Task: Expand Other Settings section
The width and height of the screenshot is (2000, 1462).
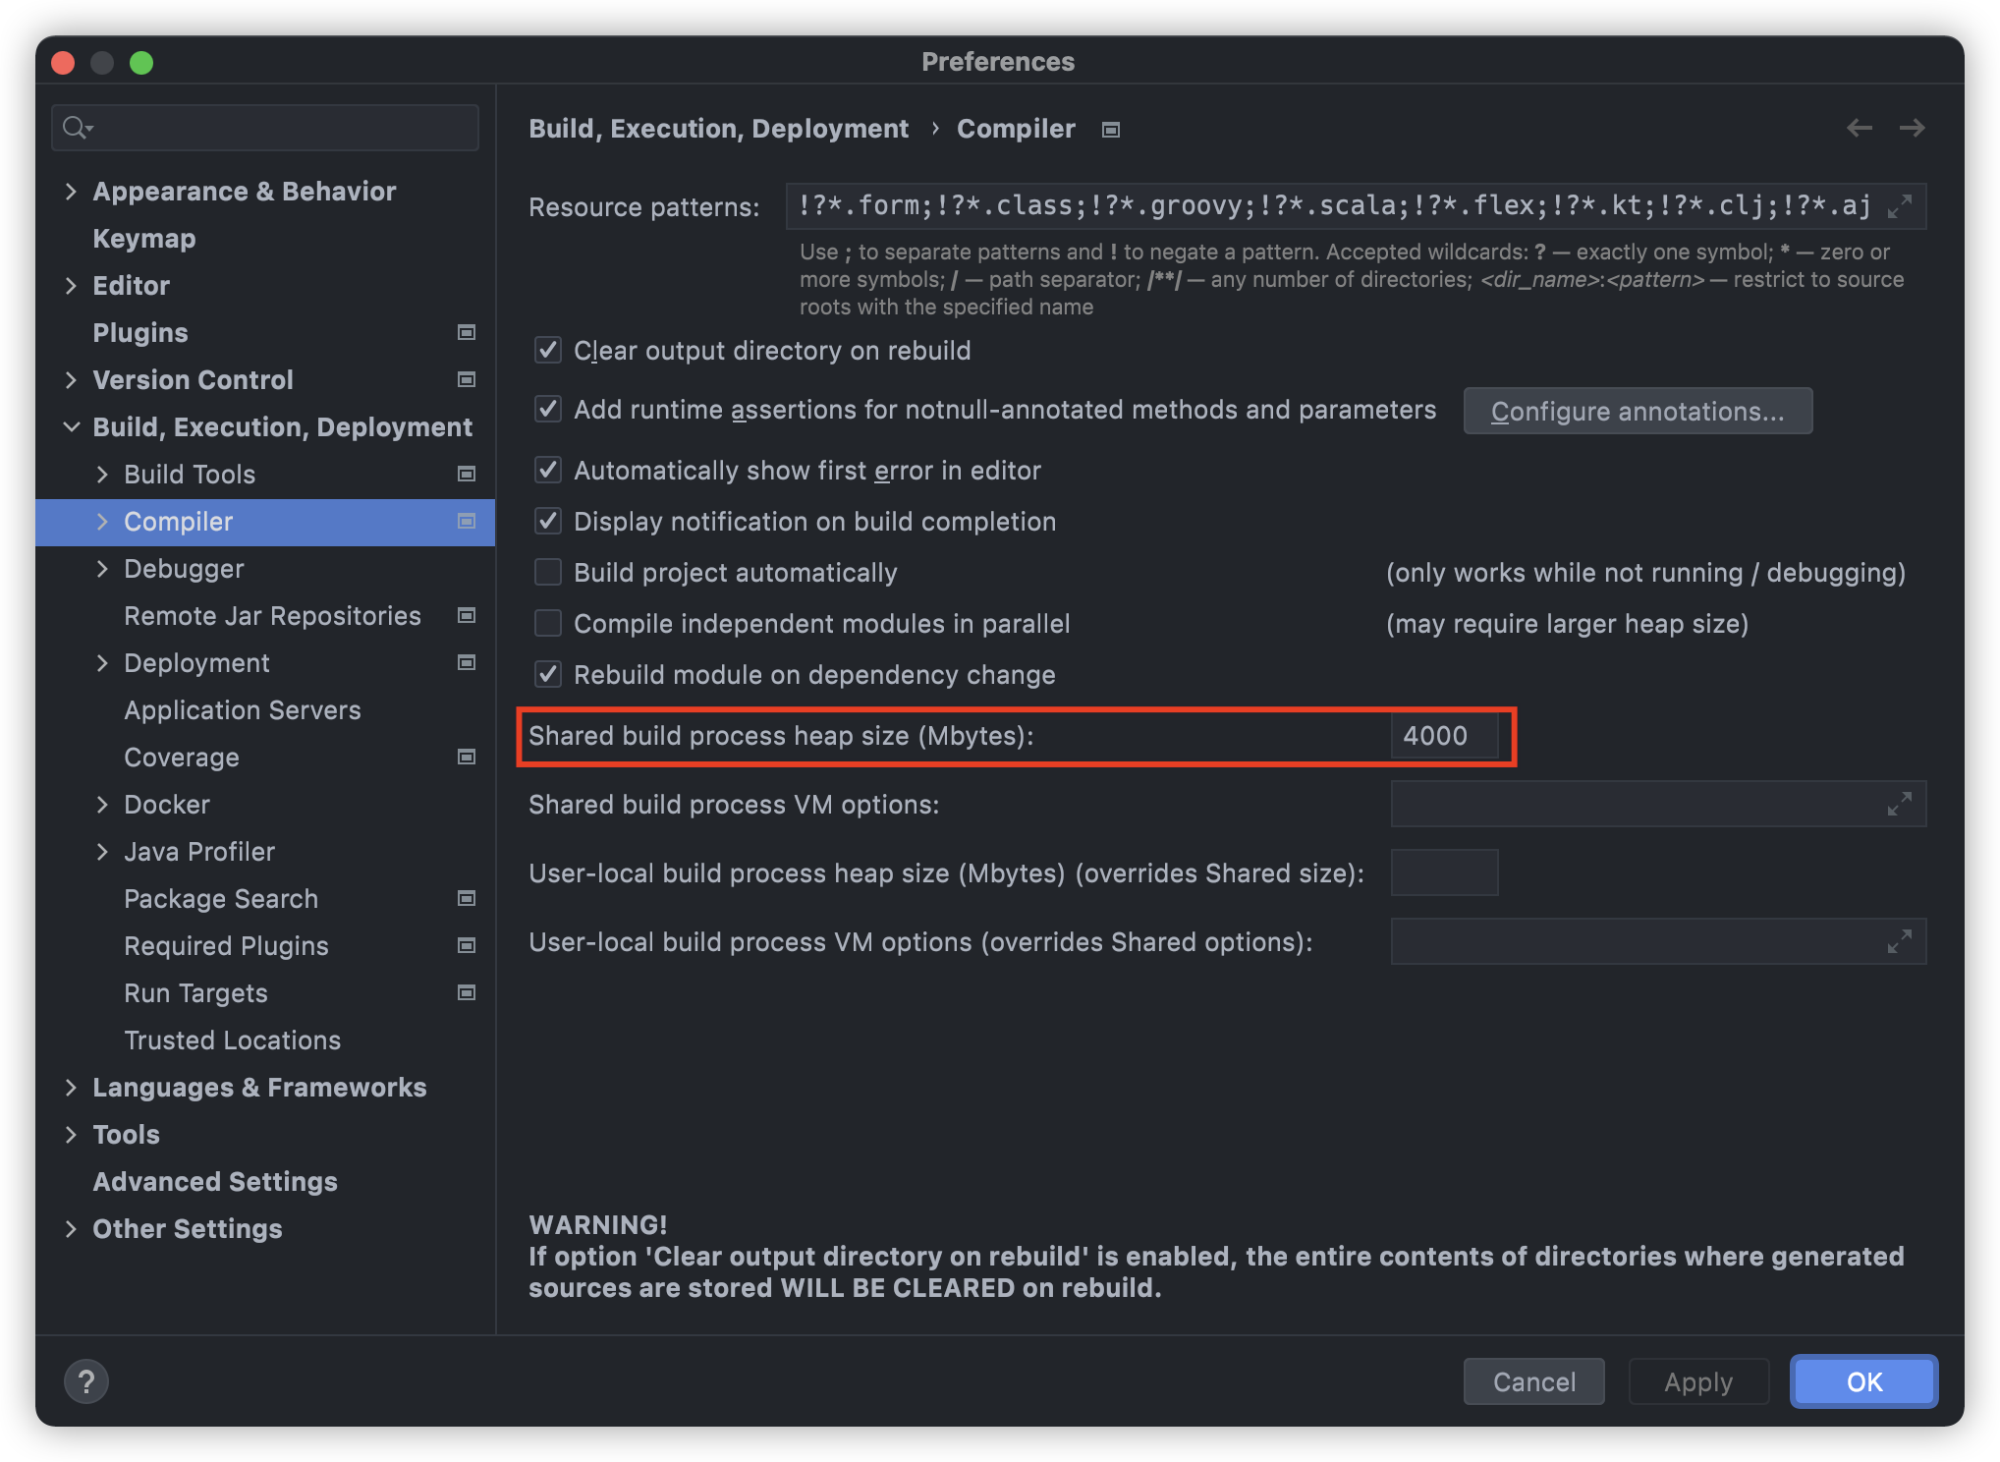Action: point(71,1228)
